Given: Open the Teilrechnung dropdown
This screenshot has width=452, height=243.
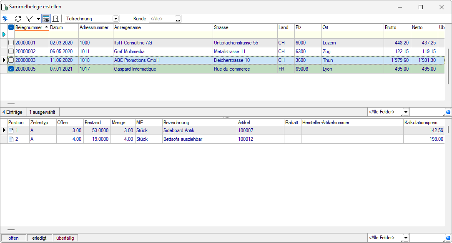Looking at the screenshot, I should tap(116, 19).
